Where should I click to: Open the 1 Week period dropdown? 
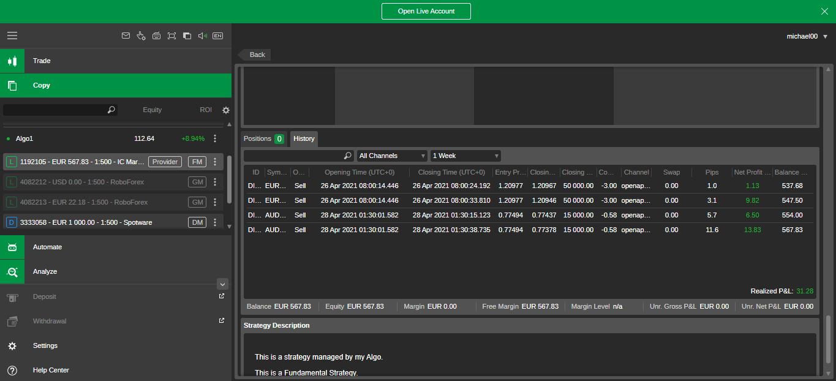[465, 156]
